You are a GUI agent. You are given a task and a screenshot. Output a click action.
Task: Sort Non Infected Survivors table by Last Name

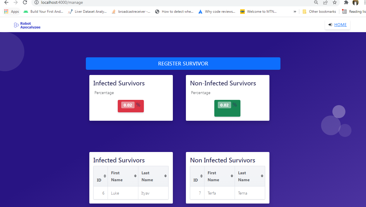250,176
